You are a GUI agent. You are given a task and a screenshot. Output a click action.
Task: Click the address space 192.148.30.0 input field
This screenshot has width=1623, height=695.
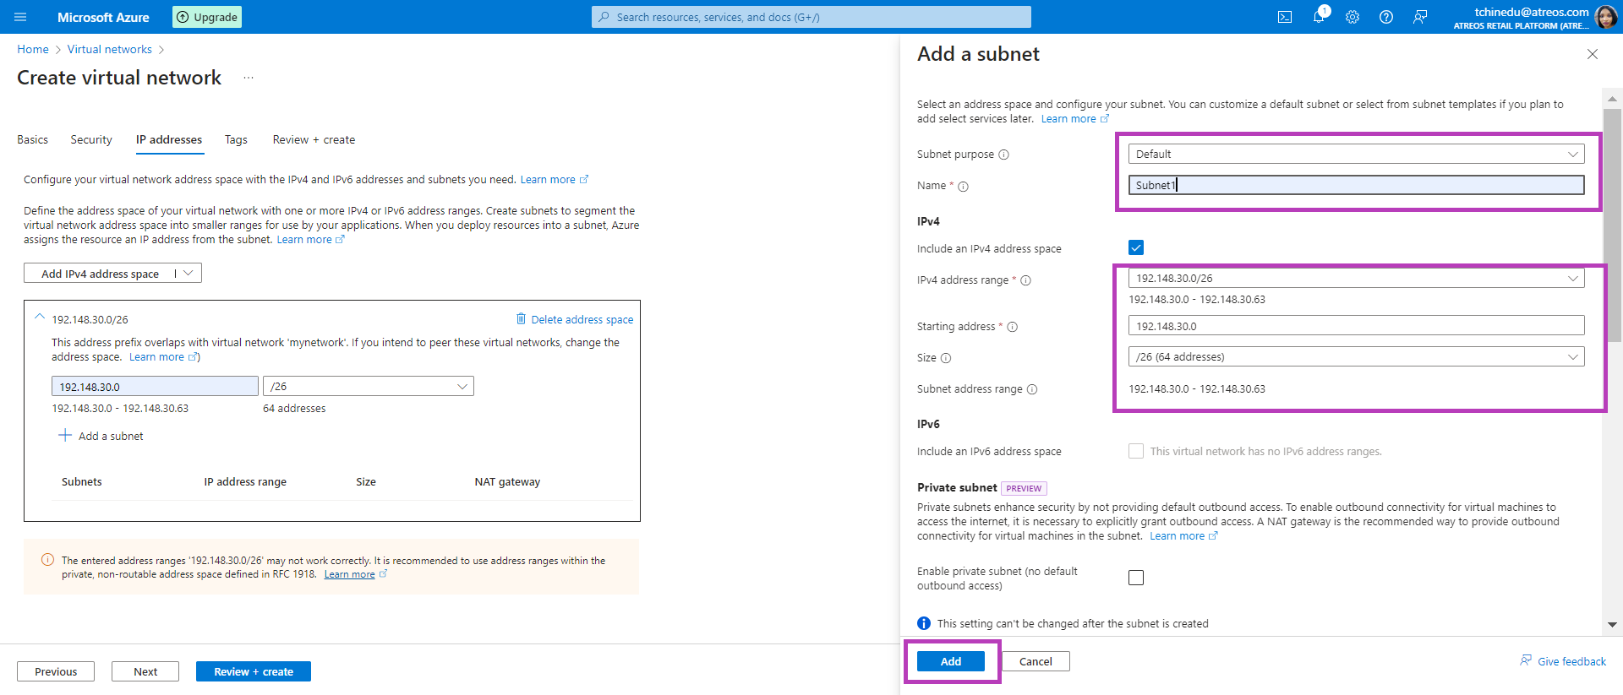(155, 386)
